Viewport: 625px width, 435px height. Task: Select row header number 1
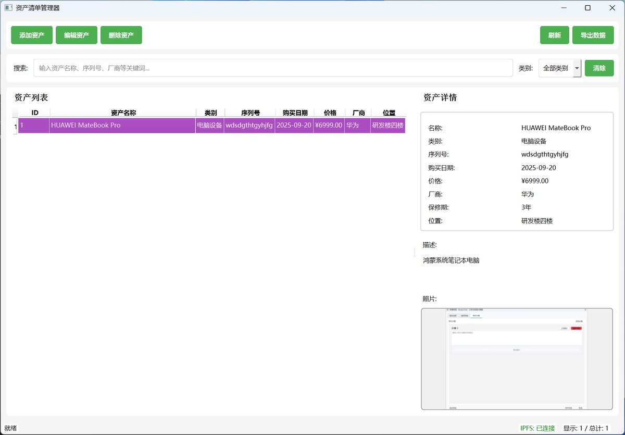coord(15,126)
